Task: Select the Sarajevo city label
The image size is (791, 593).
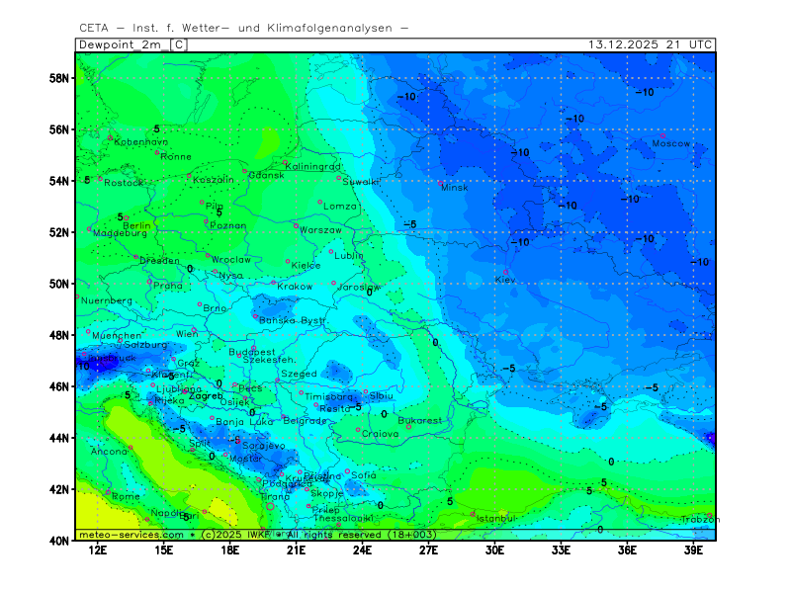Action: click(263, 446)
